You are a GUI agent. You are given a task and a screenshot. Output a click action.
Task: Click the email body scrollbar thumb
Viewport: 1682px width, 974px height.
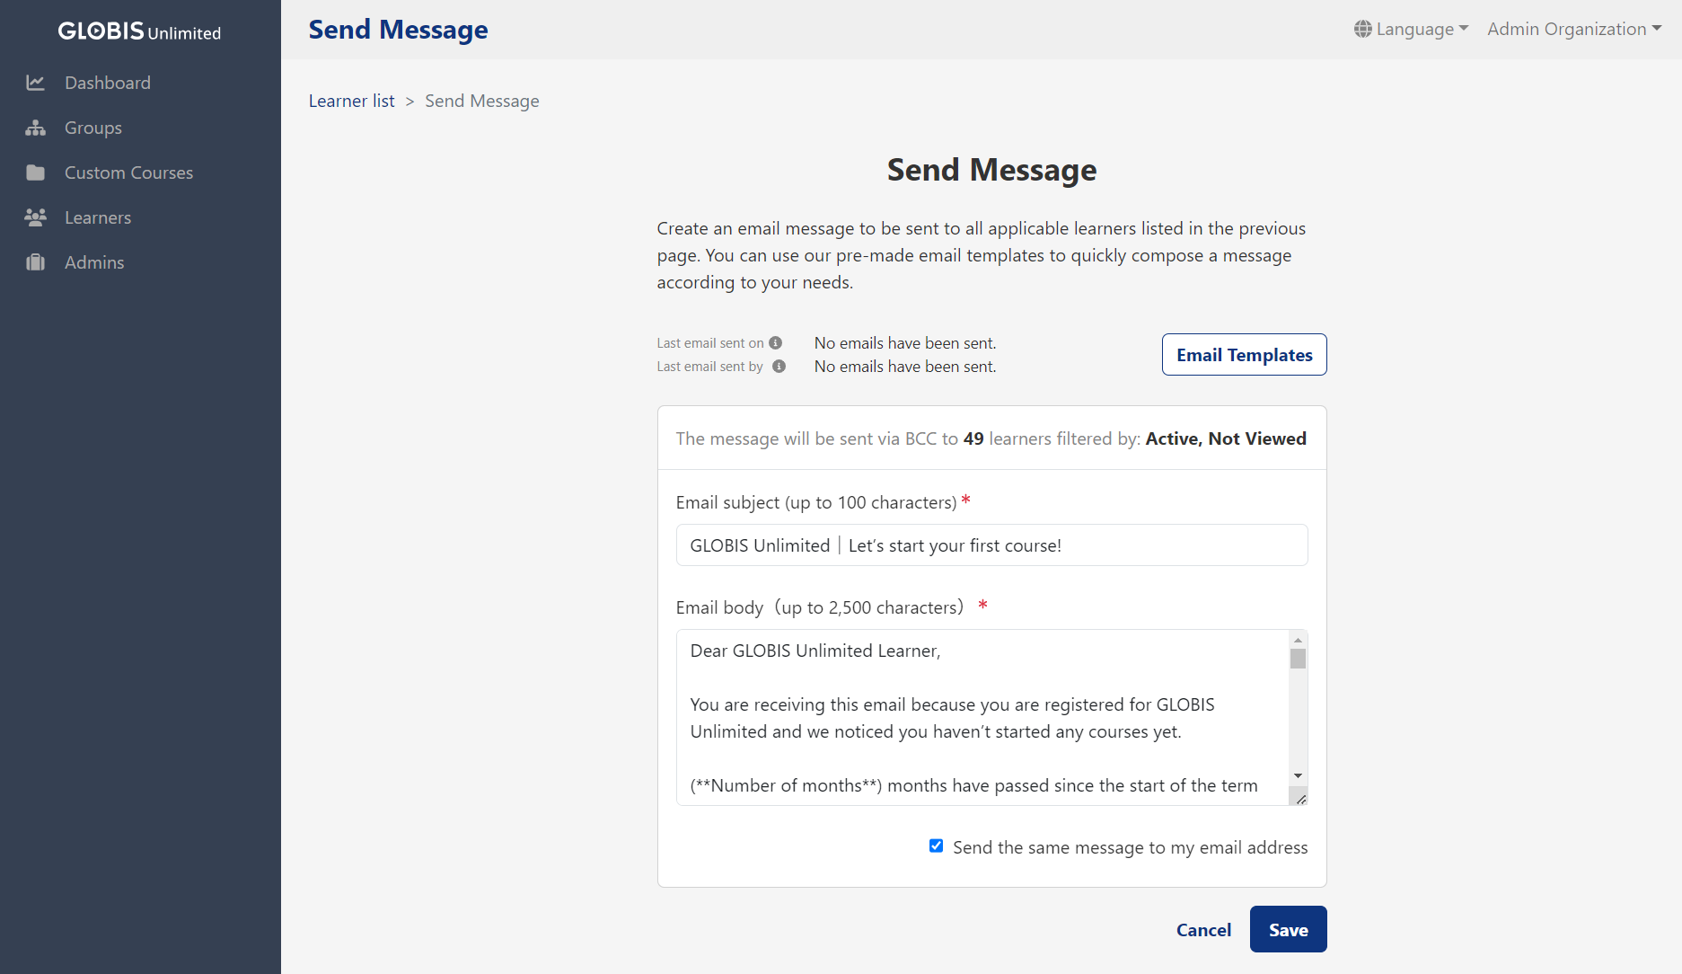[x=1298, y=659]
